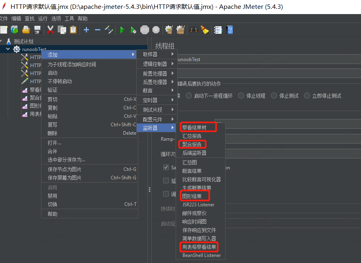Open the 工具 menu in menu bar
361x263 pixels.
click(x=69, y=18)
